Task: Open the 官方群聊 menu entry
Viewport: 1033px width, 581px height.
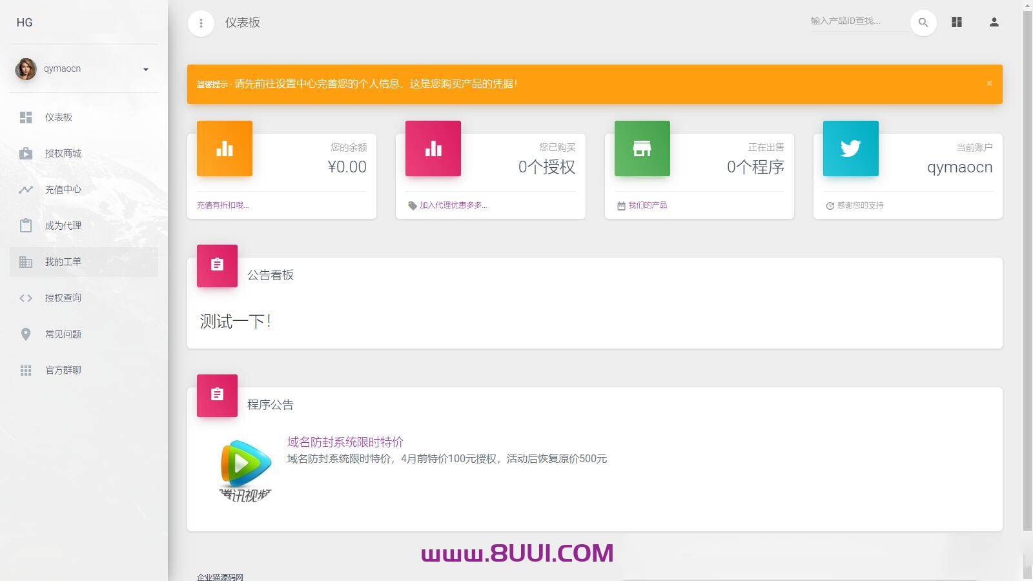Action: (x=62, y=370)
